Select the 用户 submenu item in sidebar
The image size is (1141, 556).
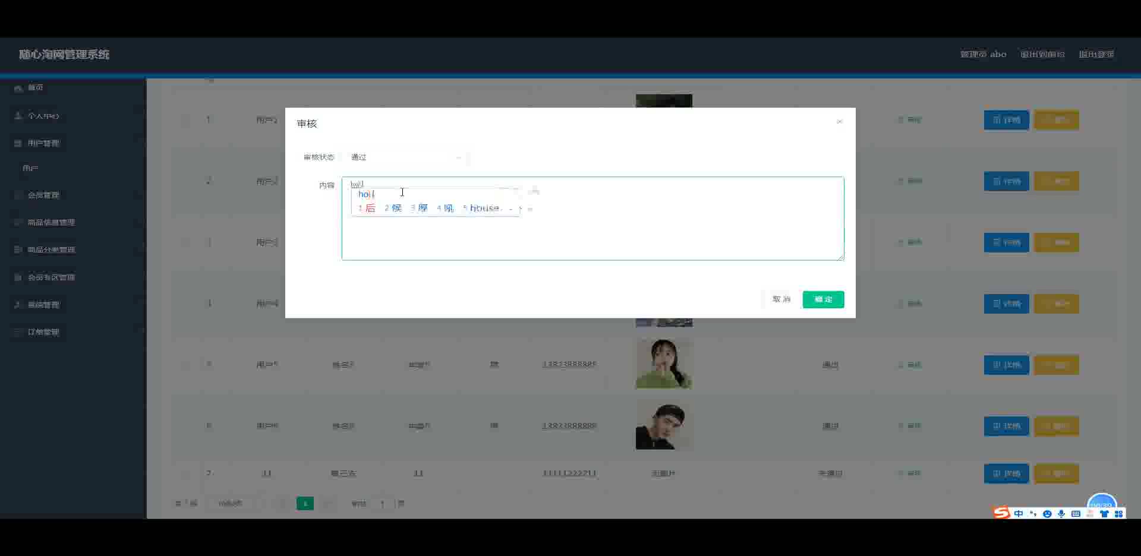(30, 169)
